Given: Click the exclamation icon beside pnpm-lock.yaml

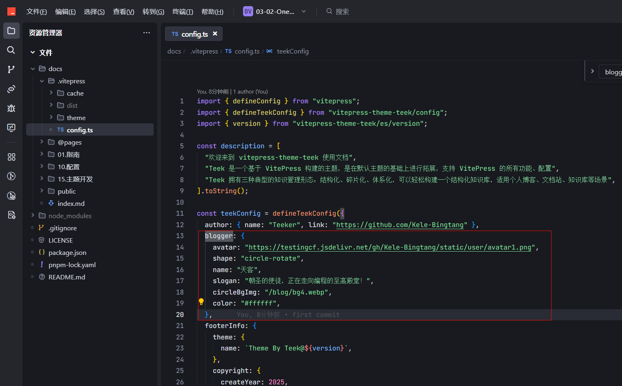Looking at the screenshot, I should (x=41, y=264).
